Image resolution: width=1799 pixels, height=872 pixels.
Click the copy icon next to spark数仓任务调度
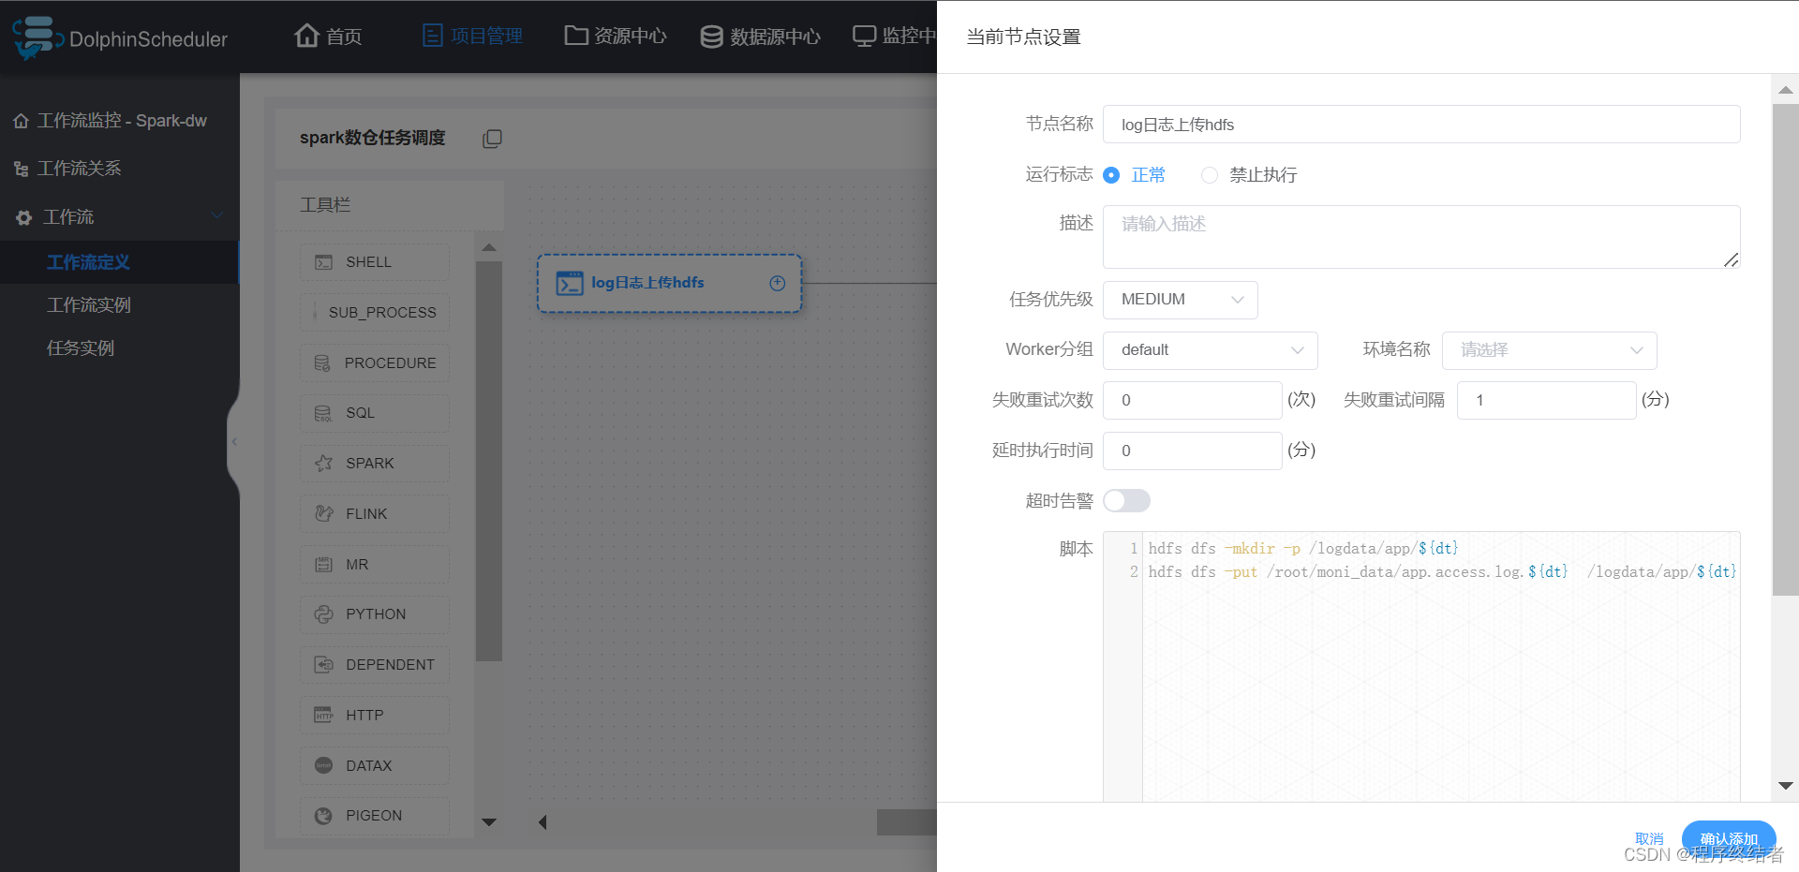coord(492,139)
